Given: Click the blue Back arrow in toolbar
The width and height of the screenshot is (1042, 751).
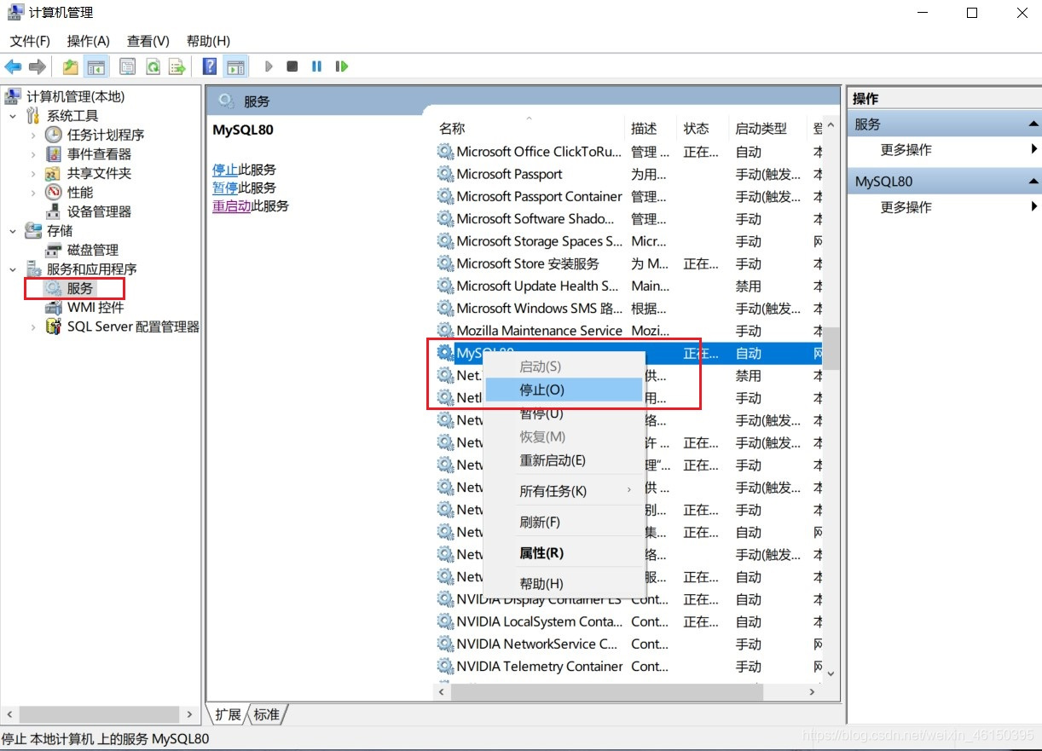Looking at the screenshot, I should tap(13, 66).
